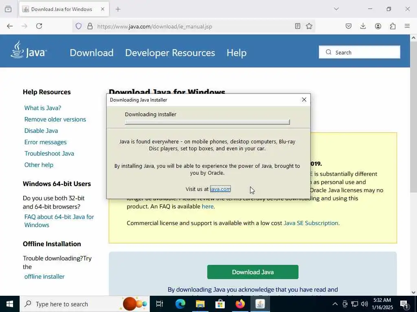Launch Microsoft Edge from taskbar
Viewport: 417px width, 312px height.
coord(180,304)
